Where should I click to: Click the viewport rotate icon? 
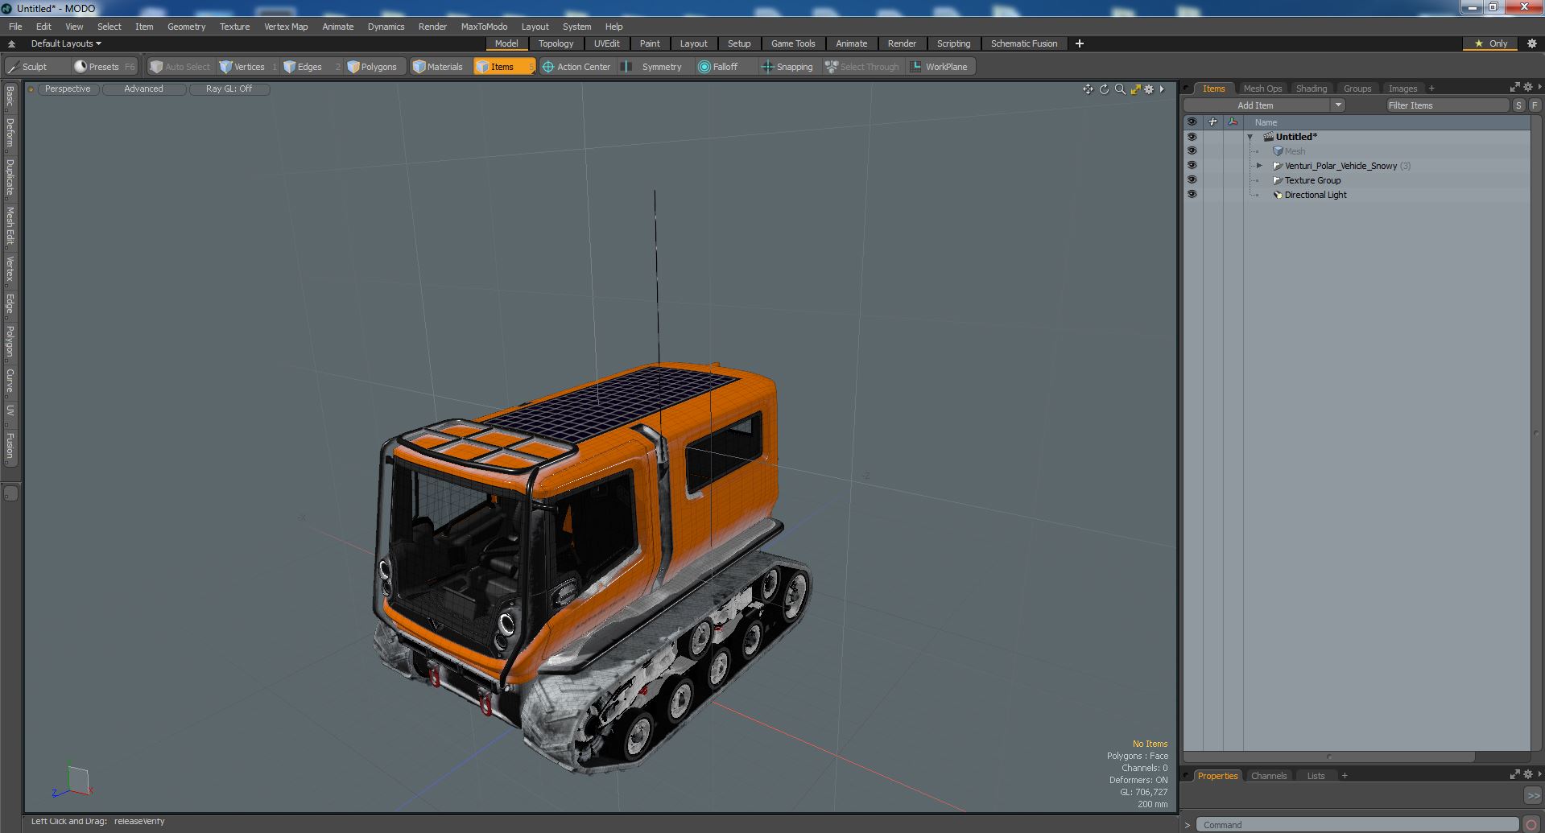tap(1104, 89)
